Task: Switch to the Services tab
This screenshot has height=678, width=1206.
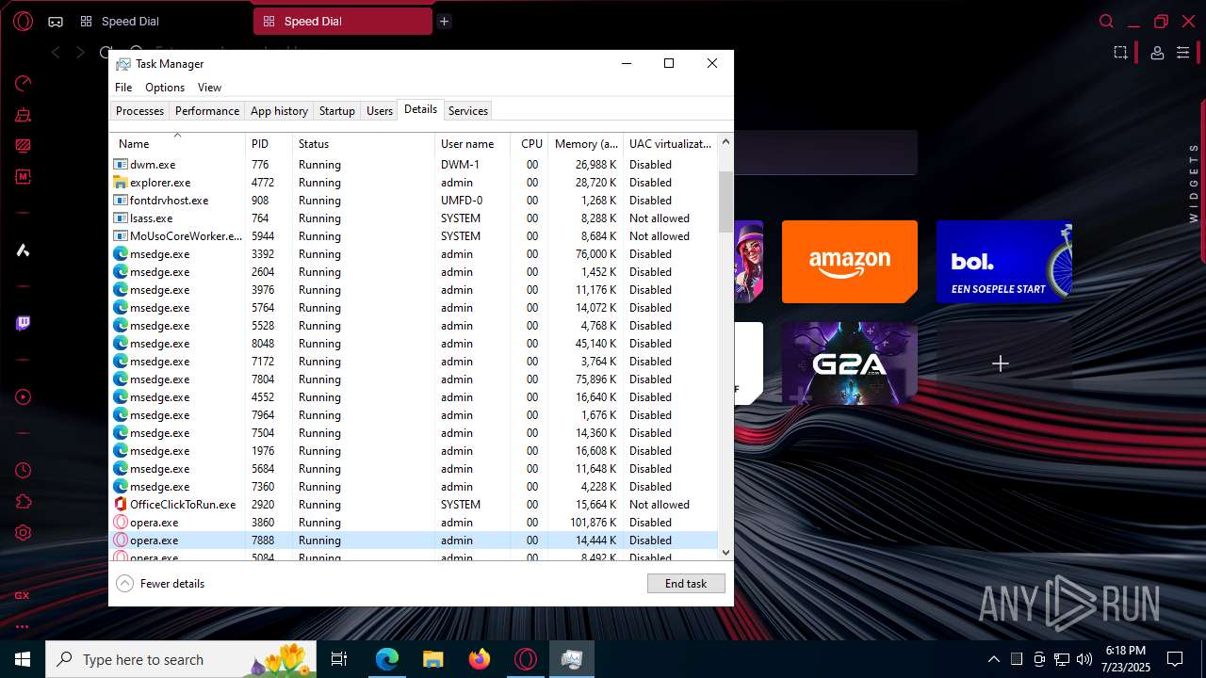Action: click(x=468, y=111)
